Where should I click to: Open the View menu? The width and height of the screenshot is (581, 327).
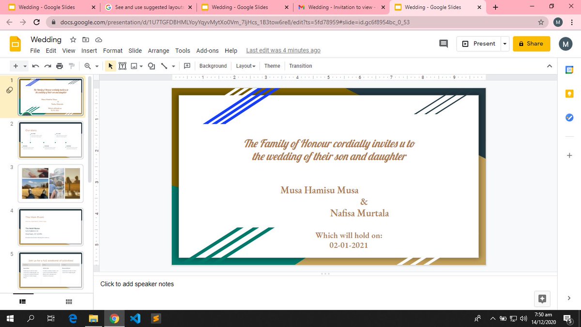tap(69, 50)
